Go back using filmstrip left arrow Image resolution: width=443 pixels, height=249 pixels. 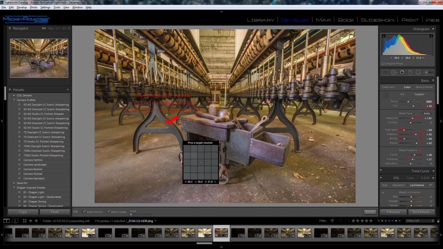coord(30,221)
